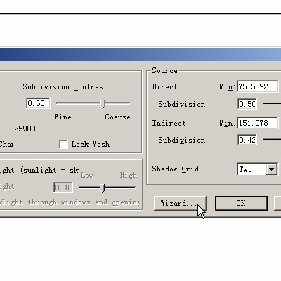Click the Subdivision Contrast heading
The image size is (281, 281).
[x=65, y=86]
